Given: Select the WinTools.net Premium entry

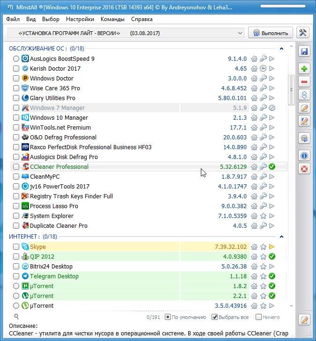Looking at the screenshot, I should 149,127.
